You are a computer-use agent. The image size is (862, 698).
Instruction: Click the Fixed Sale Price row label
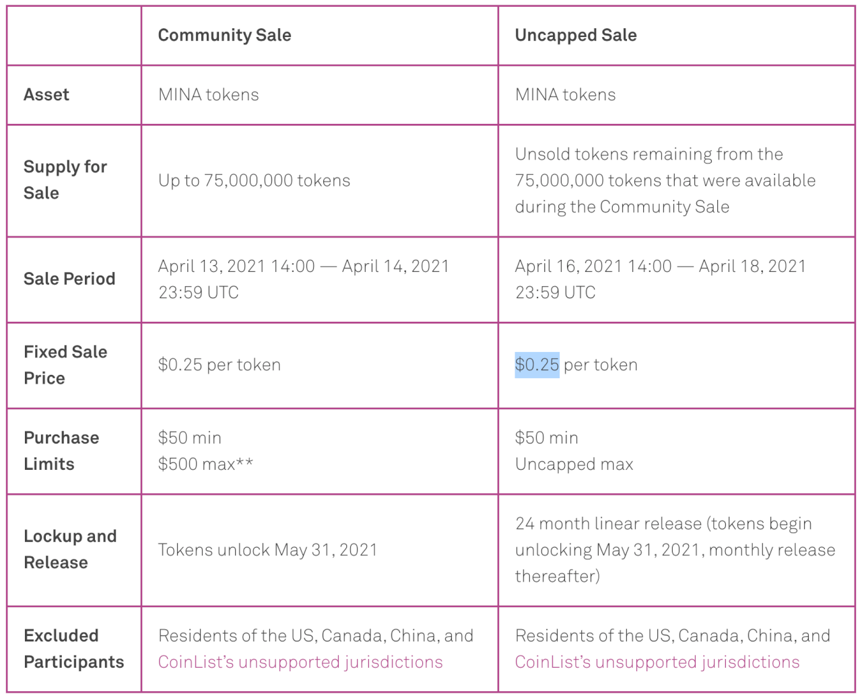click(x=65, y=365)
